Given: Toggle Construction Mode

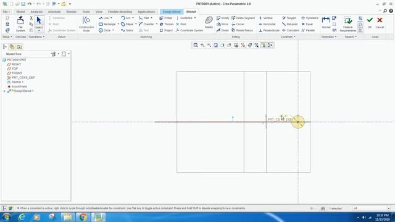Looking at the screenshot, I should [x=86, y=24].
